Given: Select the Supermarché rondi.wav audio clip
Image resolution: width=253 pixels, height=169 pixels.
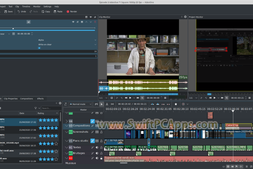Looking at the screenshot, I should pos(179,159).
